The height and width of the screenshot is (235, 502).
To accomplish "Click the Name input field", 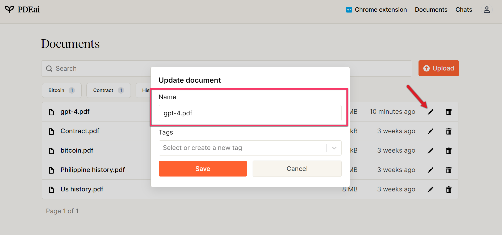I will (250, 113).
